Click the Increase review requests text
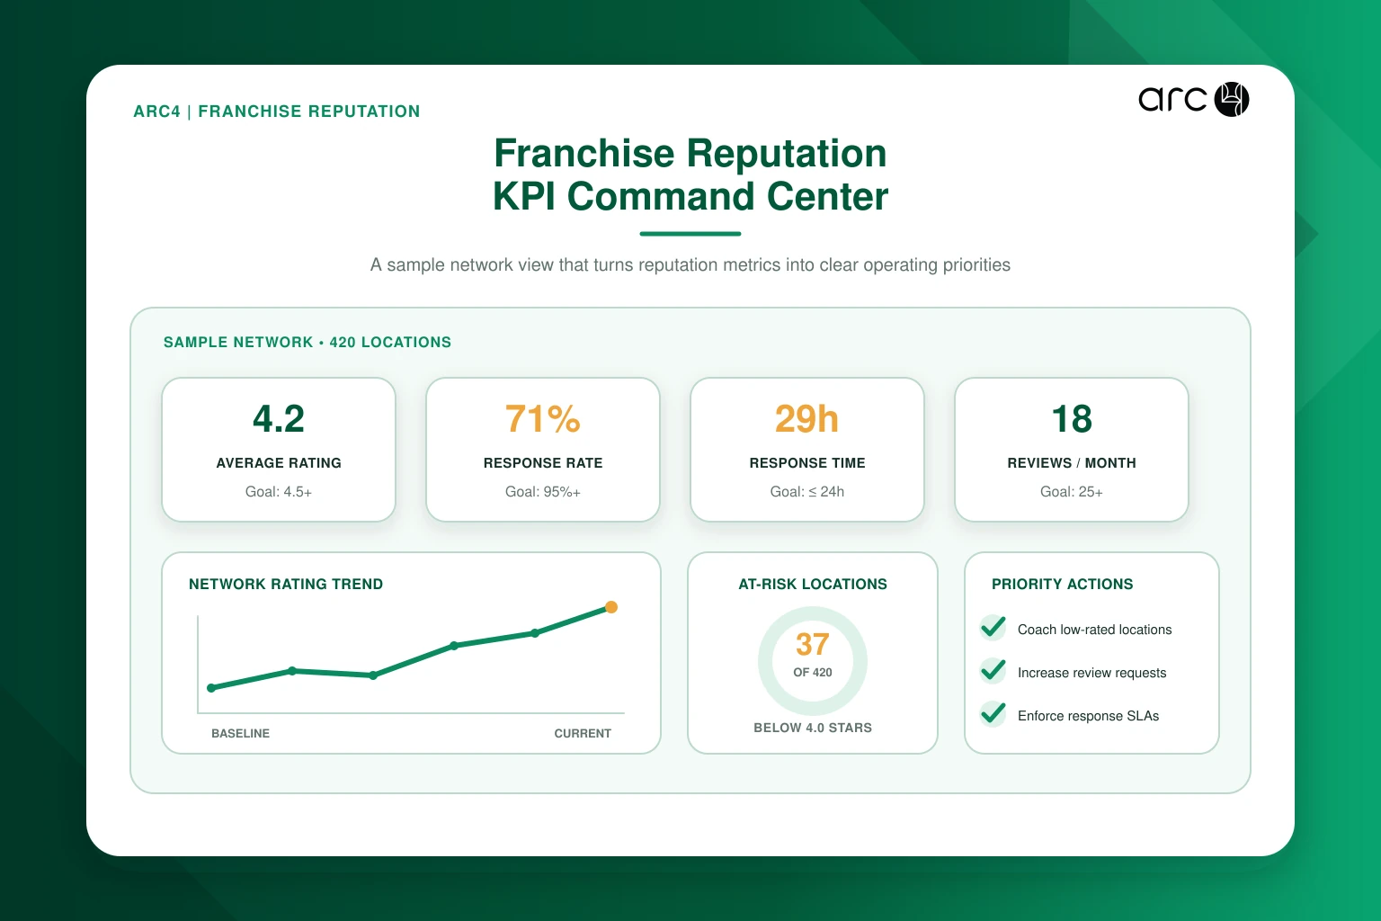Screen dimensions: 1381x921 coord(1091,673)
